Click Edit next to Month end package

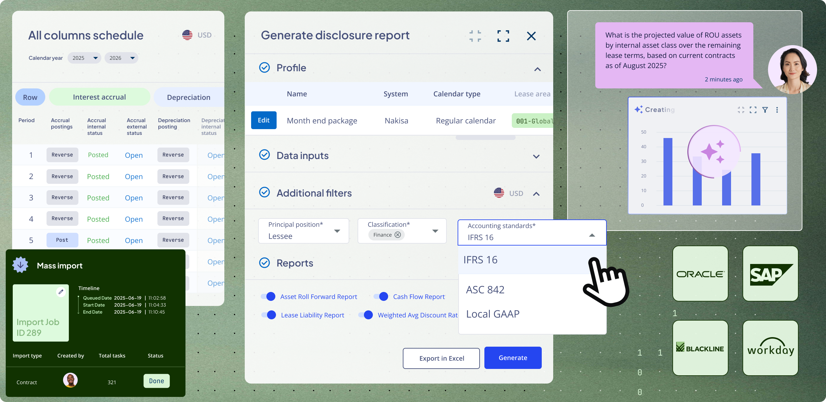(x=264, y=120)
